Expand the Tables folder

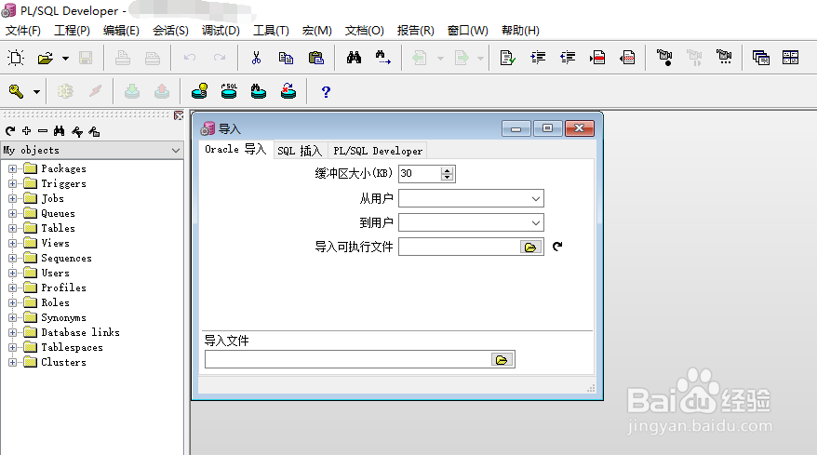[x=12, y=228]
